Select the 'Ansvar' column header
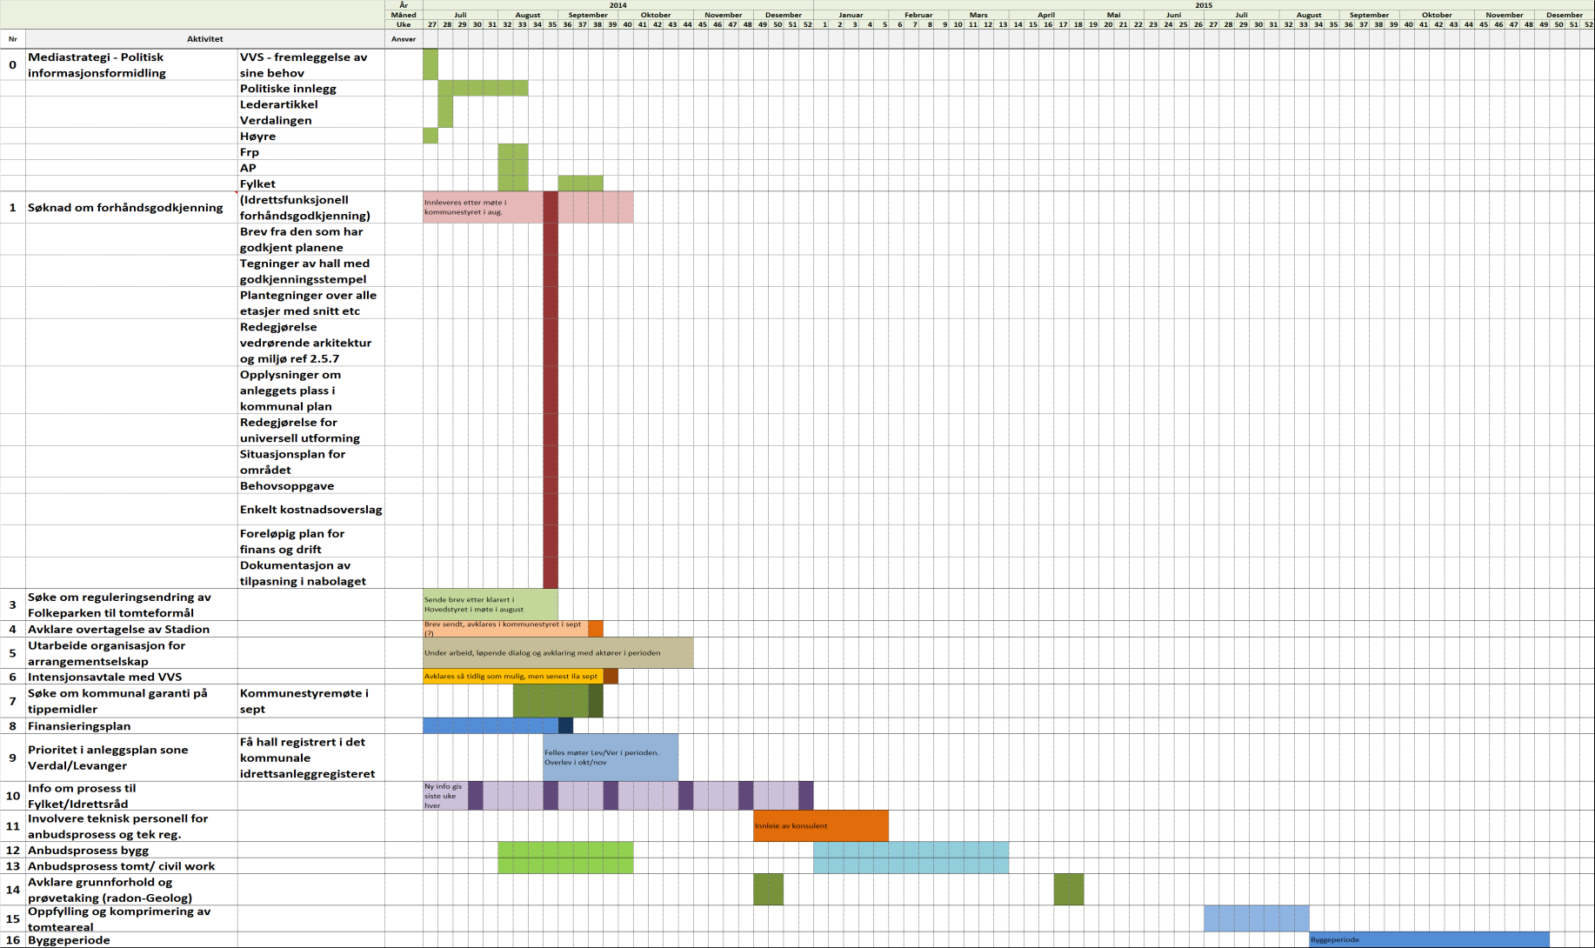This screenshot has width=1595, height=948. [404, 39]
